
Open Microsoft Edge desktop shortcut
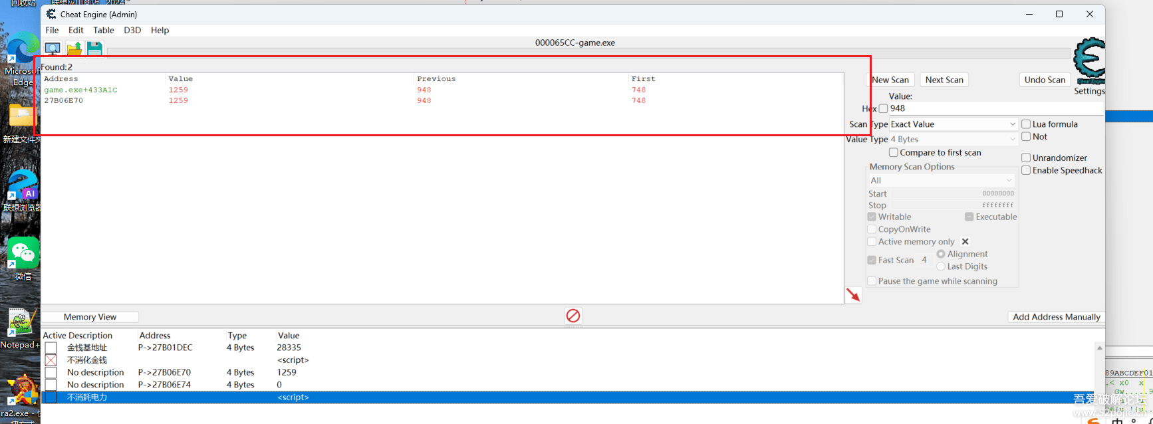coord(22,60)
